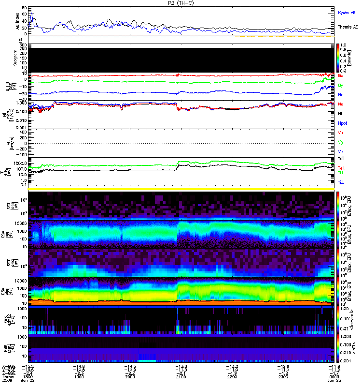Click the 2300 time tick label
This screenshot has width=362, height=387.
283,377
